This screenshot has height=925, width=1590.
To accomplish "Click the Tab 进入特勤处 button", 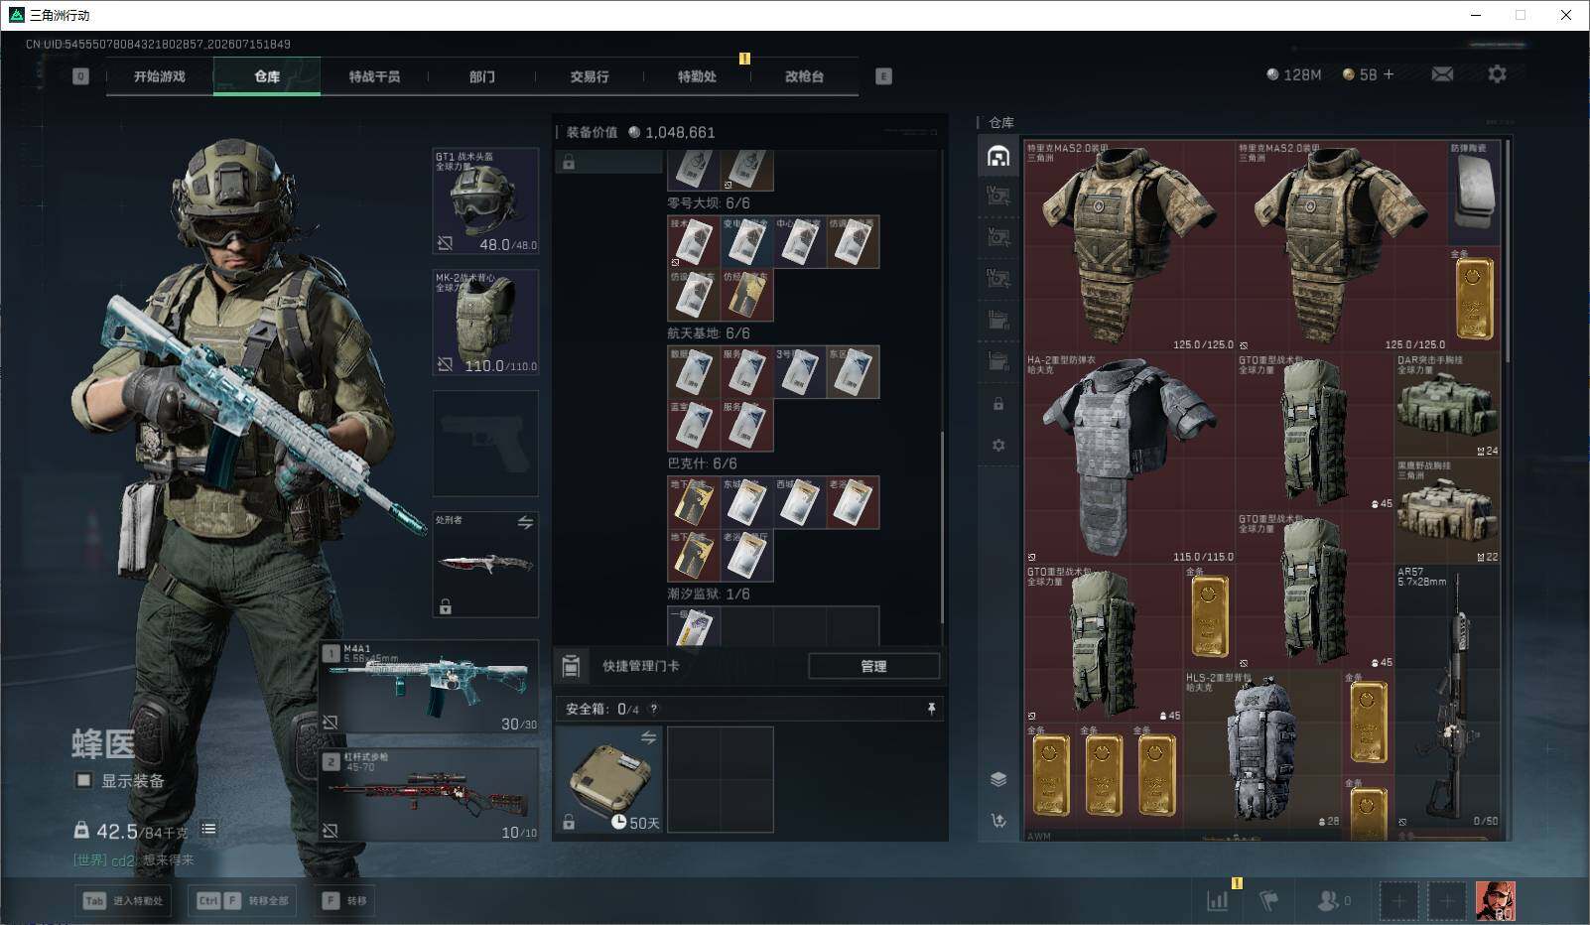I will tap(122, 900).
